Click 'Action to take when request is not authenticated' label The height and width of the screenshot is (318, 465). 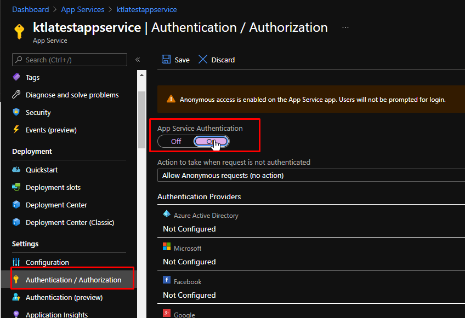pyautogui.click(x=234, y=162)
